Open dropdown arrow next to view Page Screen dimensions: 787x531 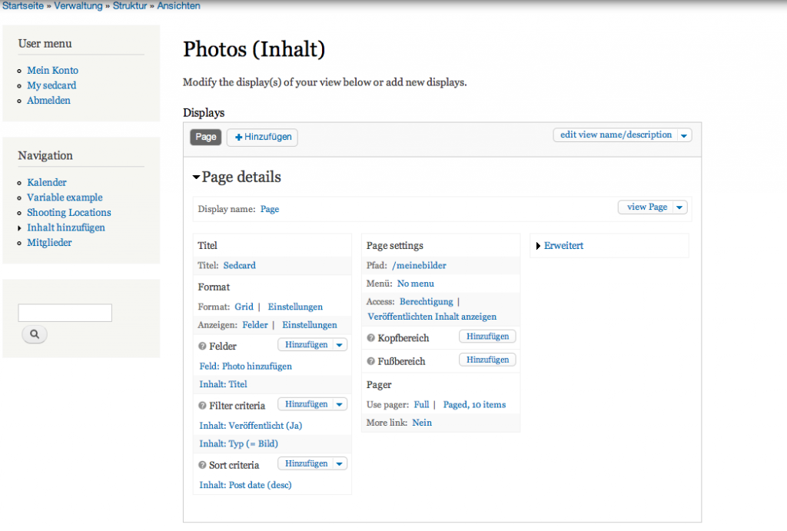click(679, 207)
